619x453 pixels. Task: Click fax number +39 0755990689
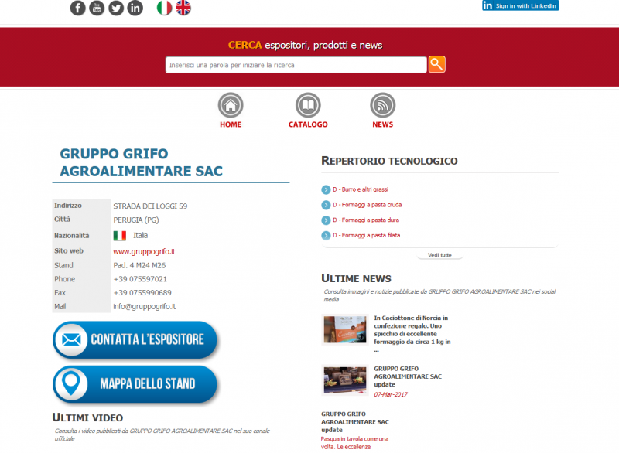tap(142, 293)
